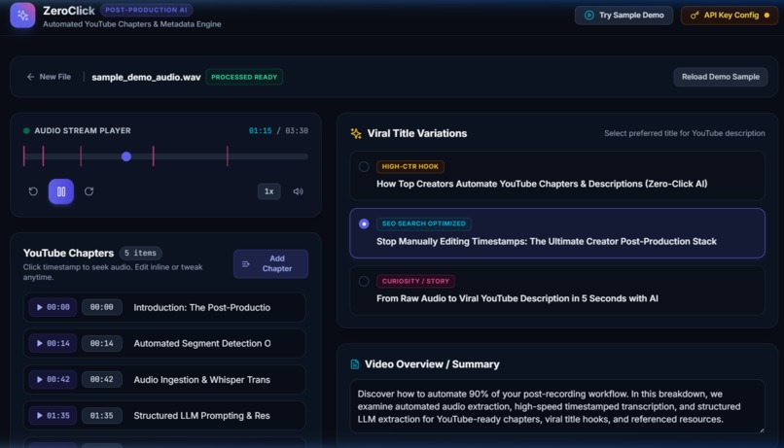Click the last chapter marker on the timeline
Viewport: 784px width, 448px height.
pyautogui.click(x=228, y=156)
